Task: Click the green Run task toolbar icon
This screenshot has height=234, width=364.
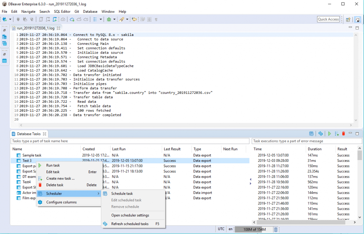Action: tap(330, 133)
